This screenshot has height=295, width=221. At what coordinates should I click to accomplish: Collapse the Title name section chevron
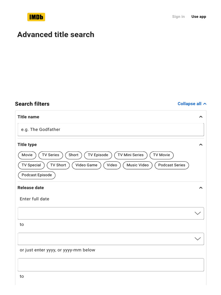[201, 117]
